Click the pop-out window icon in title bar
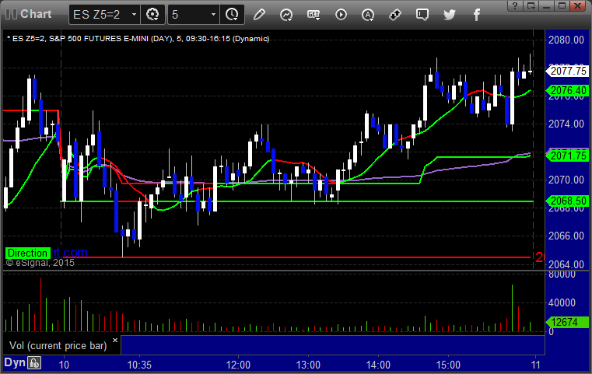Viewport: 592px width, 374px height. click(531, 5)
